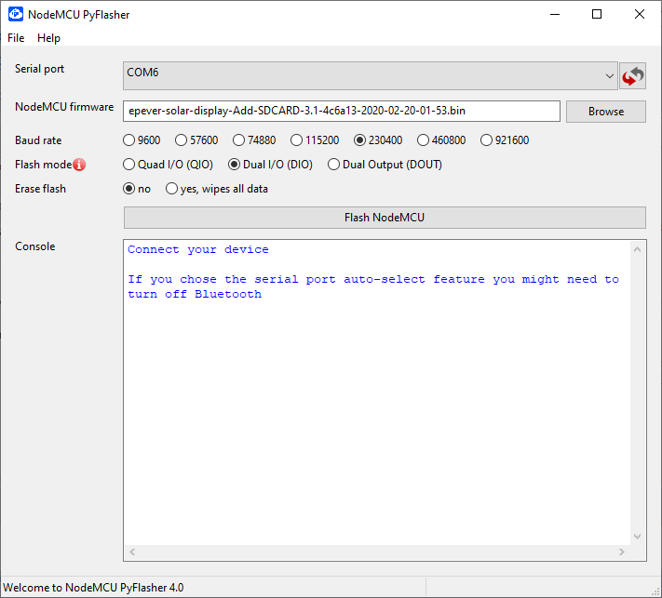This screenshot has height=598, width=662.
Task: Maximize the PyFlasher window
Action: coord(597,14)
